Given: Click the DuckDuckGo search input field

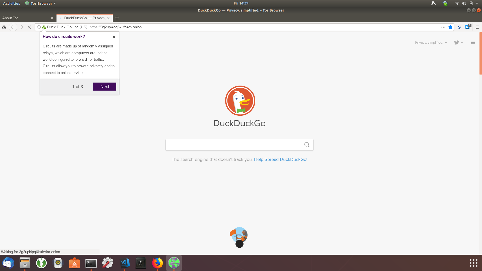Looking at the screenshot, I should pyautogui.click(x=233, y=145).
